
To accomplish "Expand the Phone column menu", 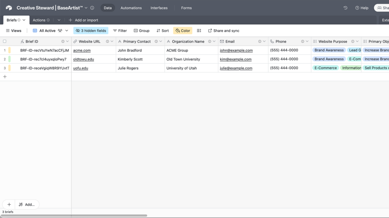I will [x=307, y=42].
